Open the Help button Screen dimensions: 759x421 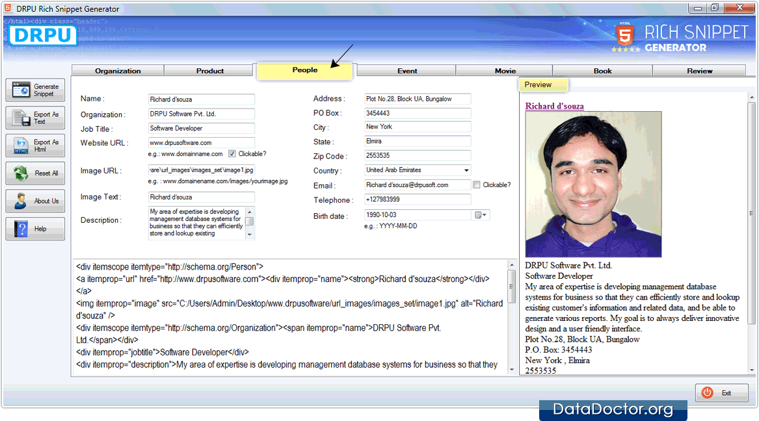pos(35,229)
